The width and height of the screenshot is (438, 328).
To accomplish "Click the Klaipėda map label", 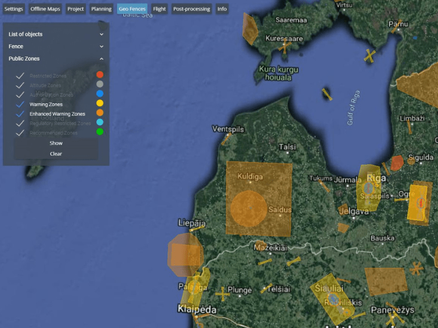I will tap(197, 309).
